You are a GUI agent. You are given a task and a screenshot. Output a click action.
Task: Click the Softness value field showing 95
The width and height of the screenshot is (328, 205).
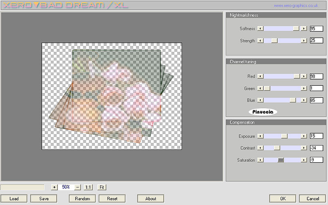pyautogui.click(x=316, y=29)
